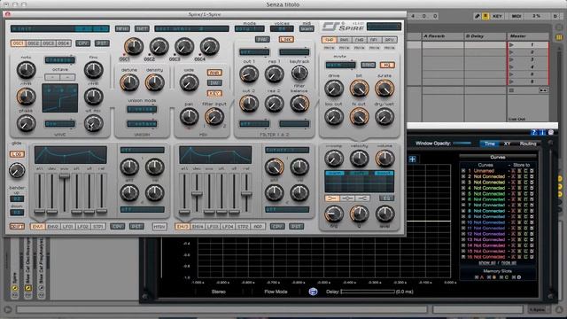The image size is (567, 319).
Task: Select the low-shelf EQ shape icon
Action: point(332,198)
